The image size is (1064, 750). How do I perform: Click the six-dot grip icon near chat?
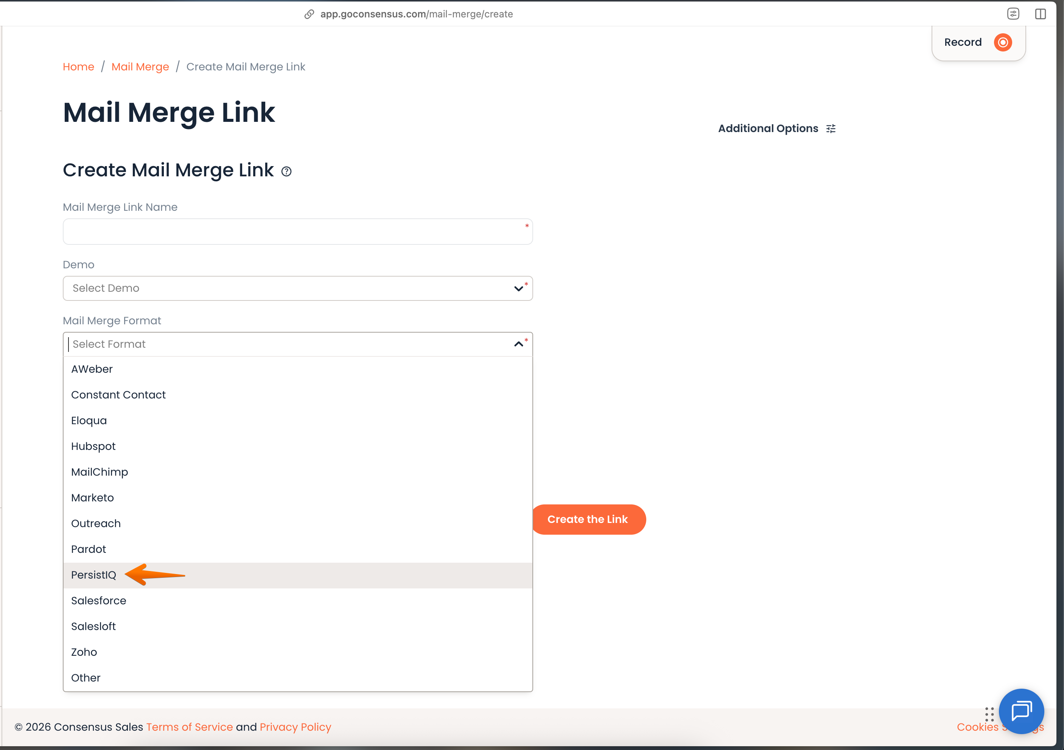pos(989,714)
